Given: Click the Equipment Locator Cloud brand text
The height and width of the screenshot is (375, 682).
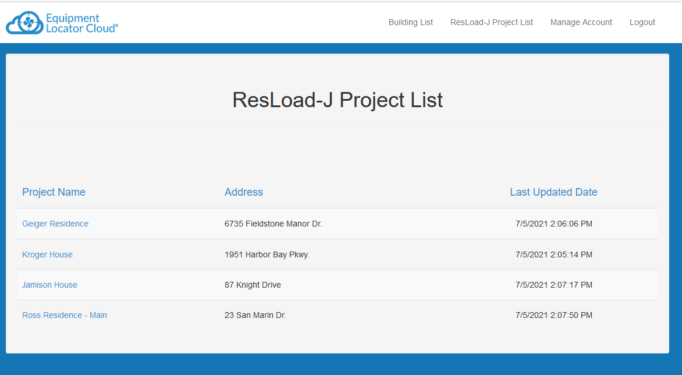Looking at the screenshot, I should [x=82, y=23].
